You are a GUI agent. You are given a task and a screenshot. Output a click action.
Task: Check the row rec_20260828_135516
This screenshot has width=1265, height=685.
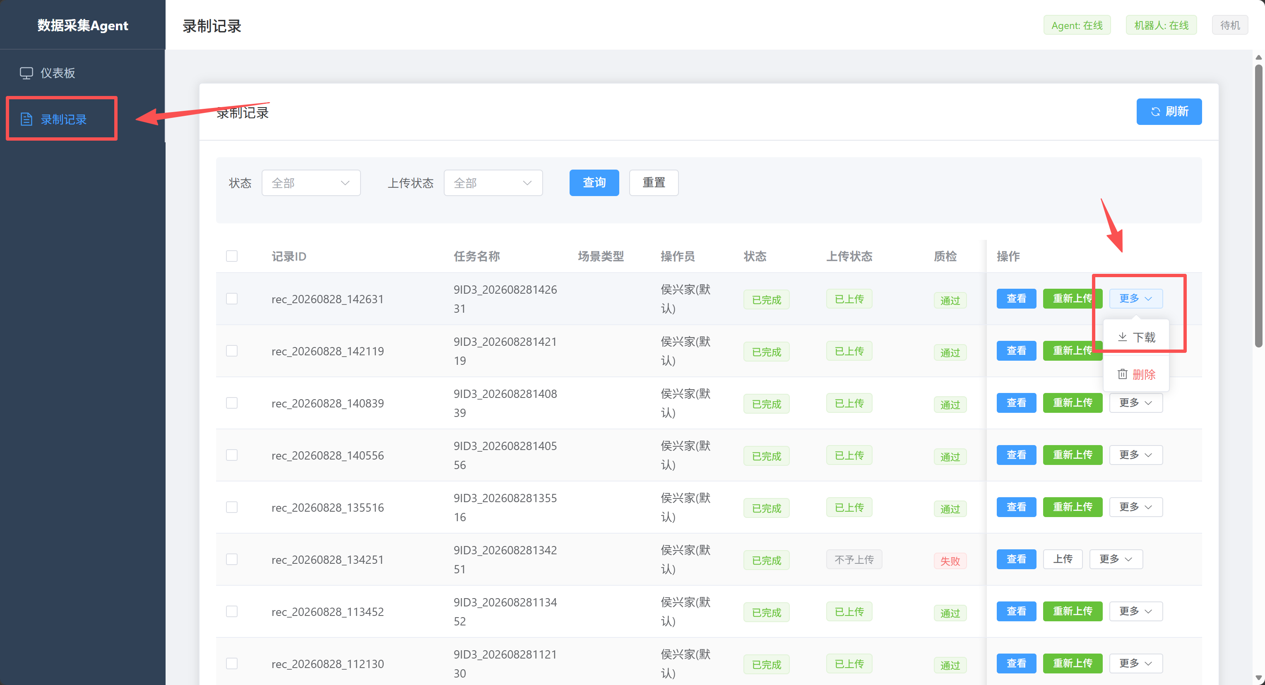(x=232, y=507)
